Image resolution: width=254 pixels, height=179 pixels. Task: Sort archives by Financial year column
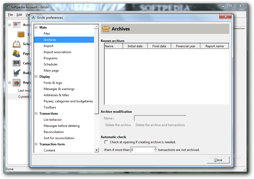point(186,46)
